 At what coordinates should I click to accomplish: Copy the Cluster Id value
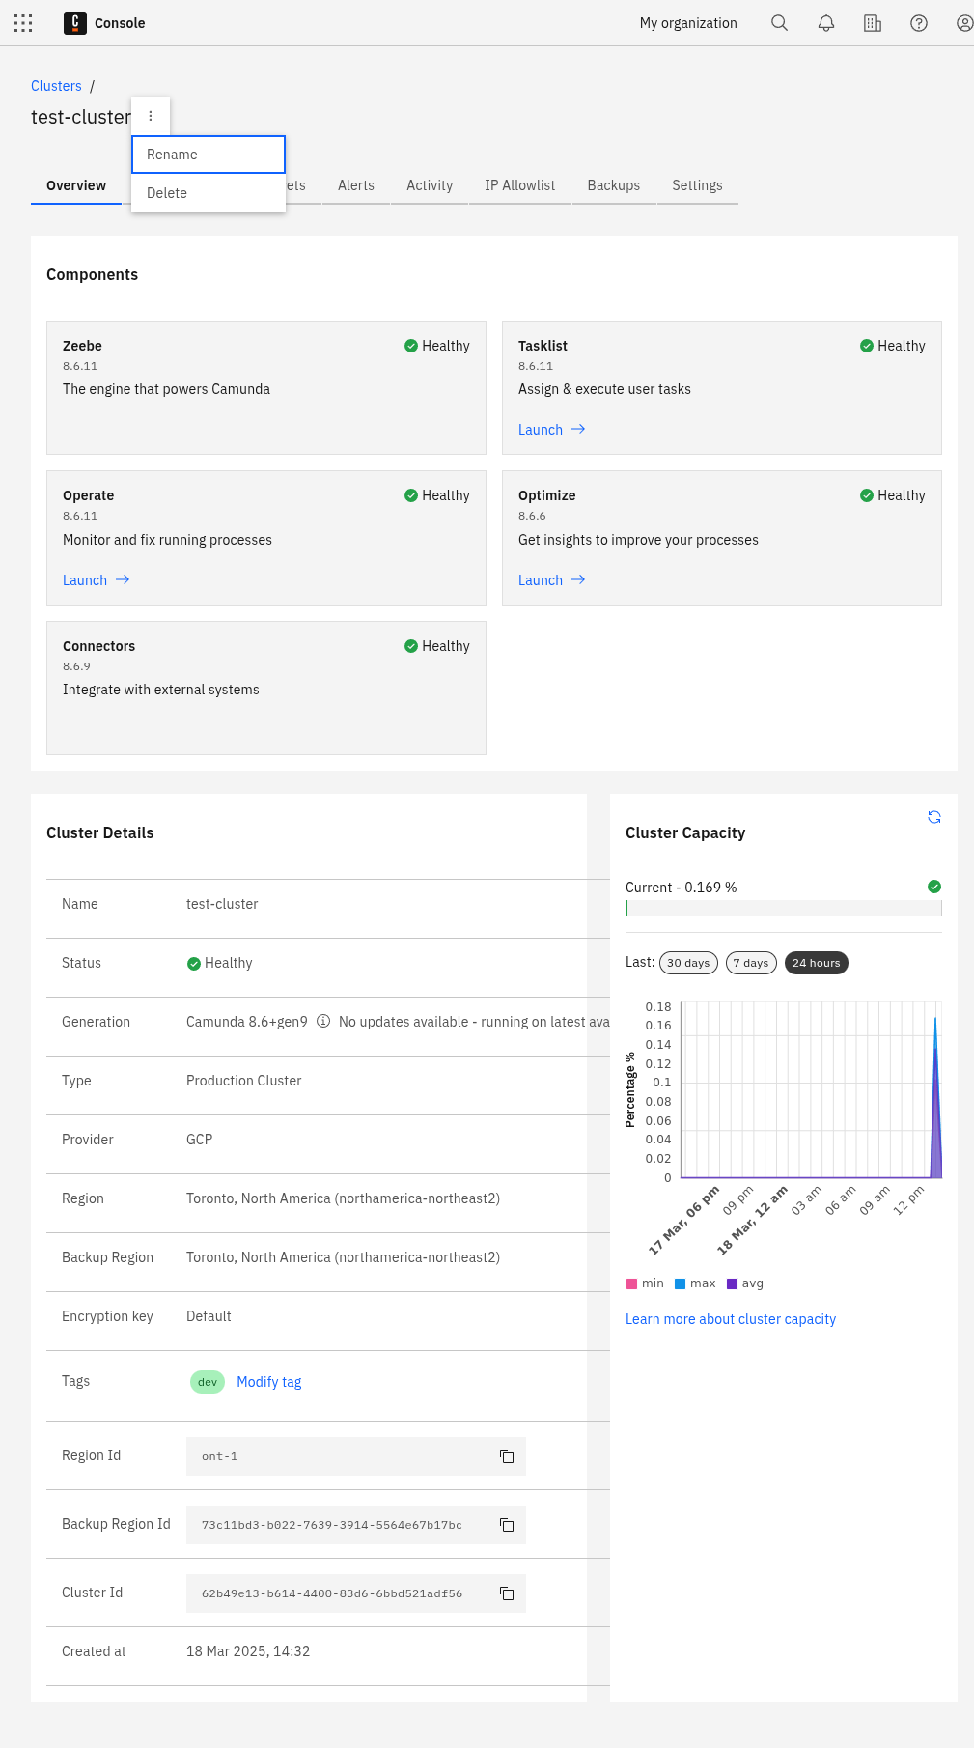[506, 1593]
